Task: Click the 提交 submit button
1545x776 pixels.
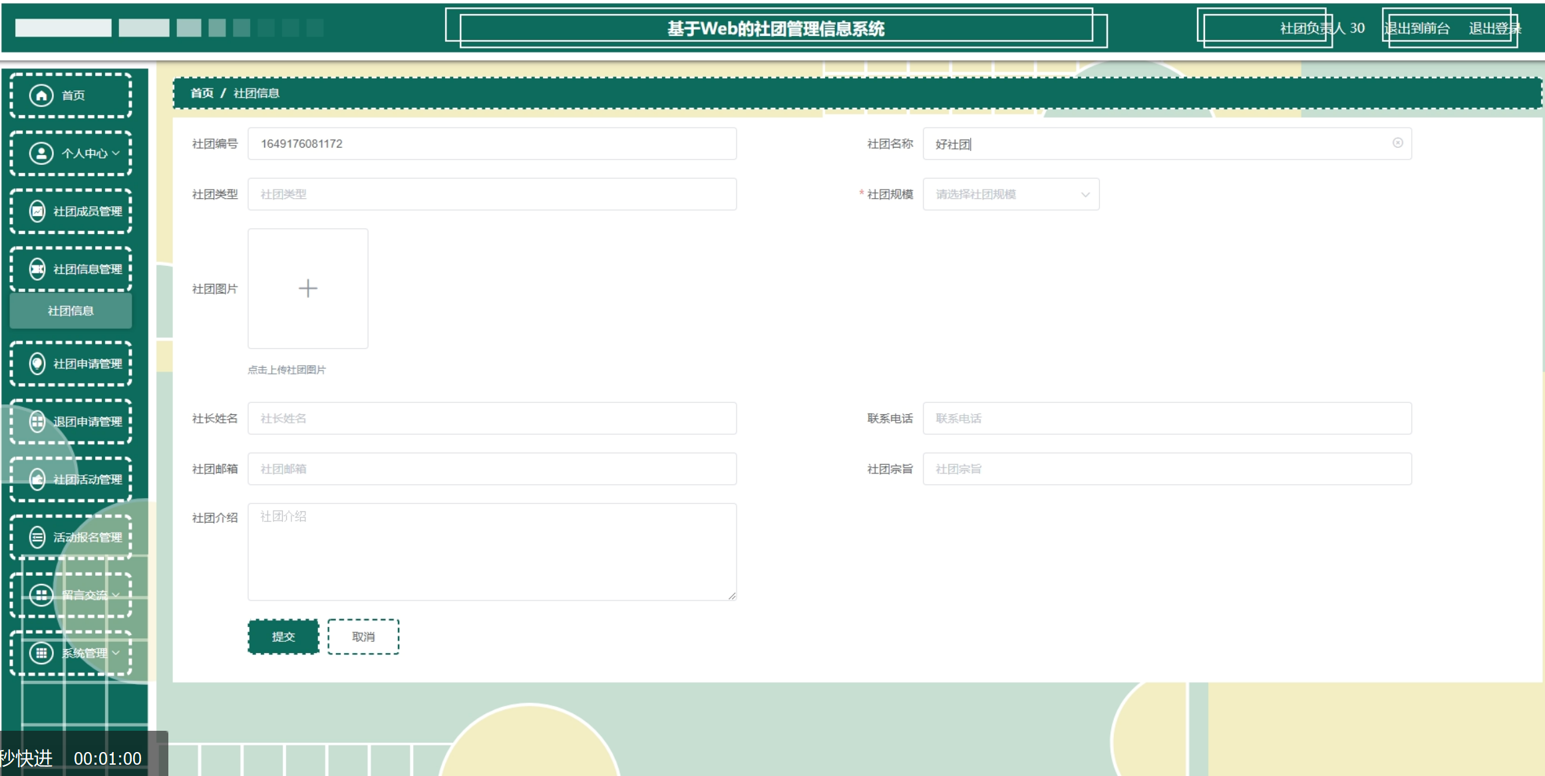Action: tap(283, 636)
